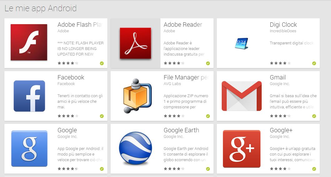Click the blue Google search app icon
The image size is (331, 177).
tap(29, 149)
